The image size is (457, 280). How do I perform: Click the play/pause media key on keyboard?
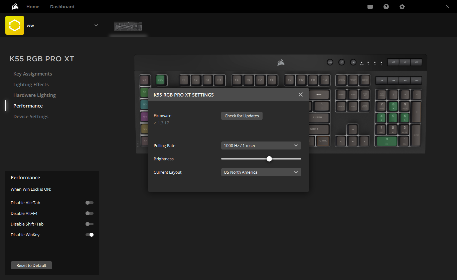tap(405, 80)
